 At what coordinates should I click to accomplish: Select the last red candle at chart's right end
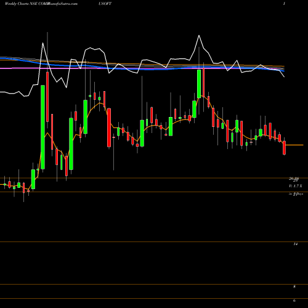click(x=285, y=148)
